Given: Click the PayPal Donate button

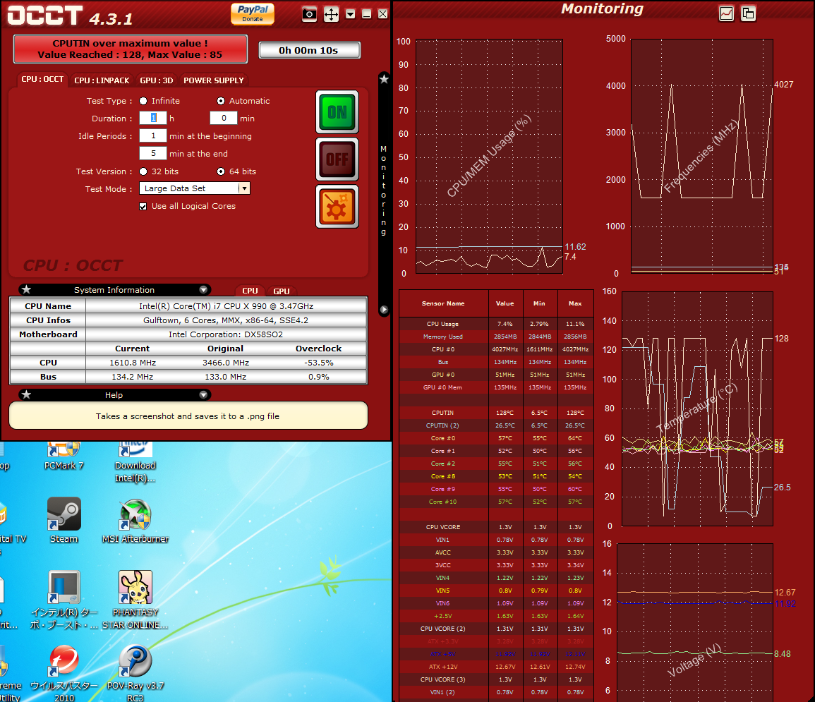Looking at the screenshot, I should click(x=253, y=13).
